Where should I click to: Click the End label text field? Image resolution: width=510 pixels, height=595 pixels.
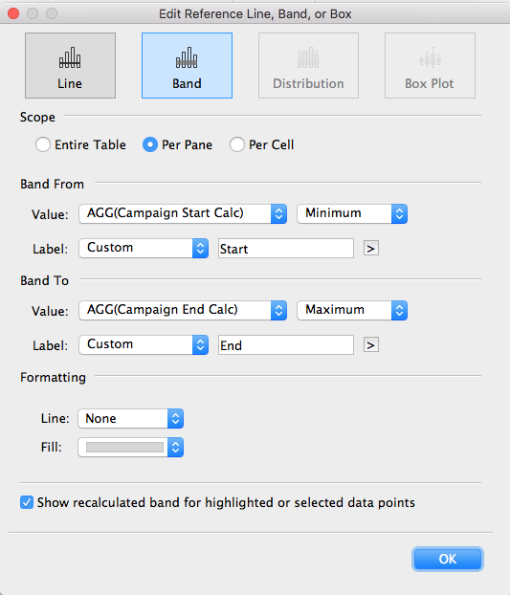coord(286,345)
